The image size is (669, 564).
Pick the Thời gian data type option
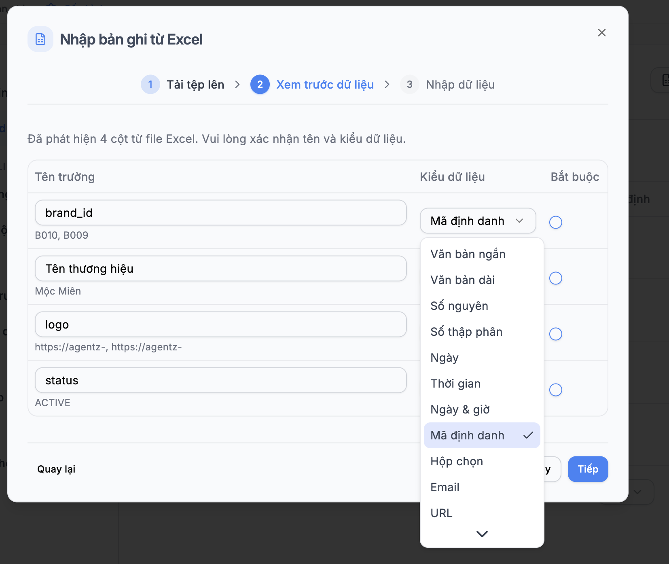[x=482, y=384]
